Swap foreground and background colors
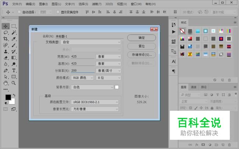Image resolution: width=239 pixels, height=149 pixels. pos(14,95)
